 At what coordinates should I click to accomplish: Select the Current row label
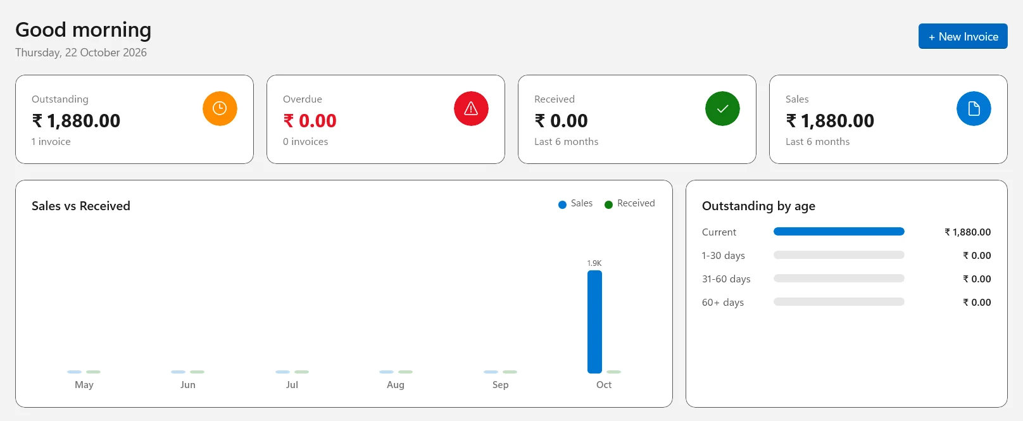point(719,232)
